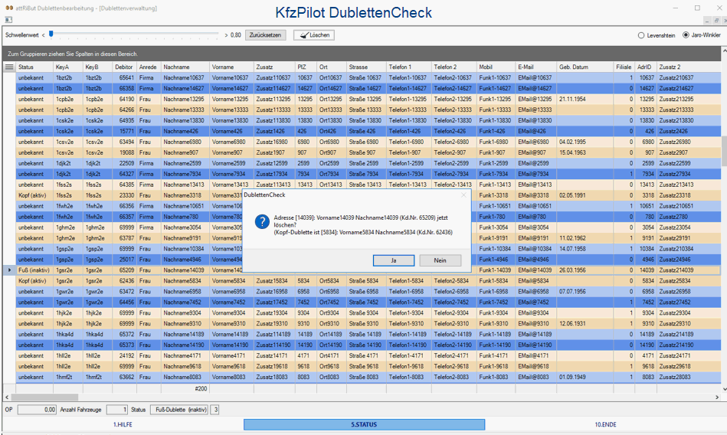Screen dimensions: 727x435
Task: Click the Löschen button with broom icon
Action: pos(313,35)
